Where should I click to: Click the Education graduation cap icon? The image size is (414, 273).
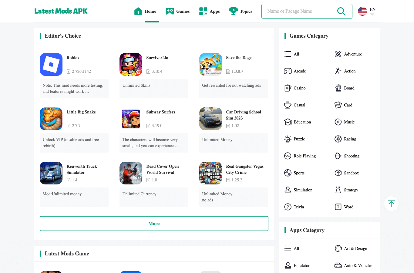coord(288,122)
